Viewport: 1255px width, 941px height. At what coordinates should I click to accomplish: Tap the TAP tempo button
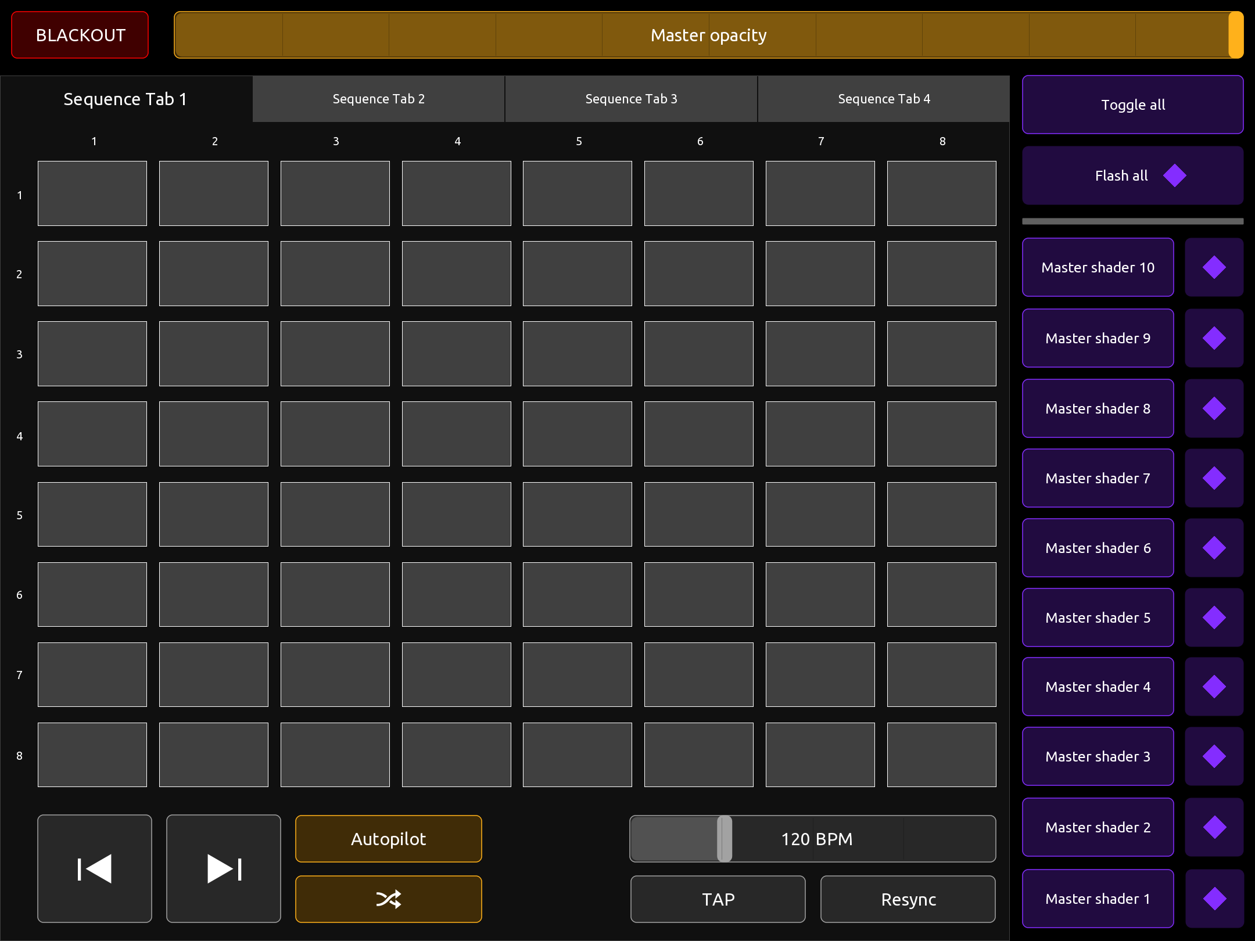pyautogui.click(x=718, y=899)
